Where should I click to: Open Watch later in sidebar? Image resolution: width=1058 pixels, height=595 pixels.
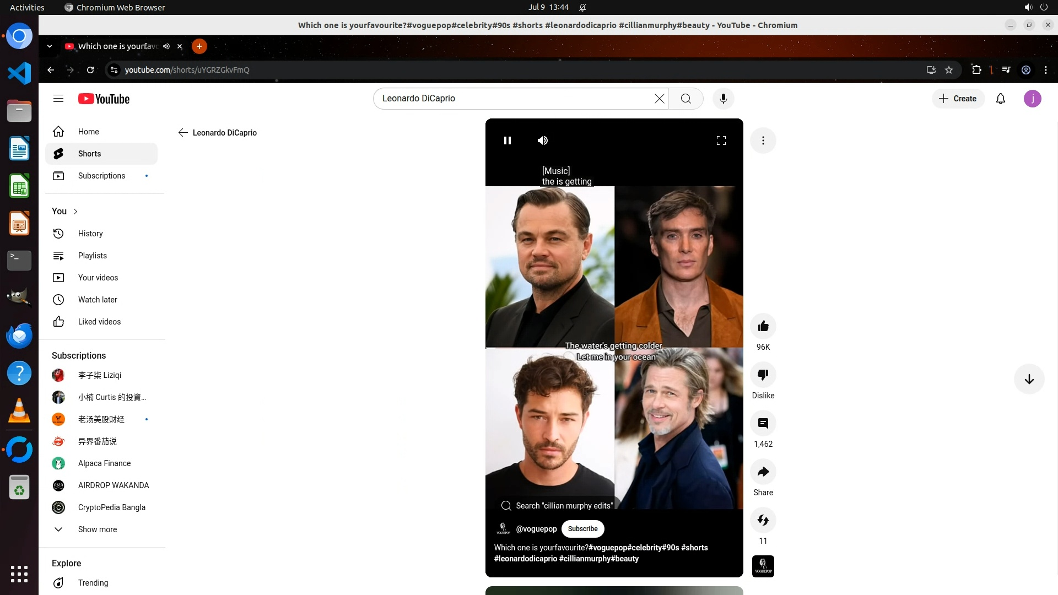(98, 300)
